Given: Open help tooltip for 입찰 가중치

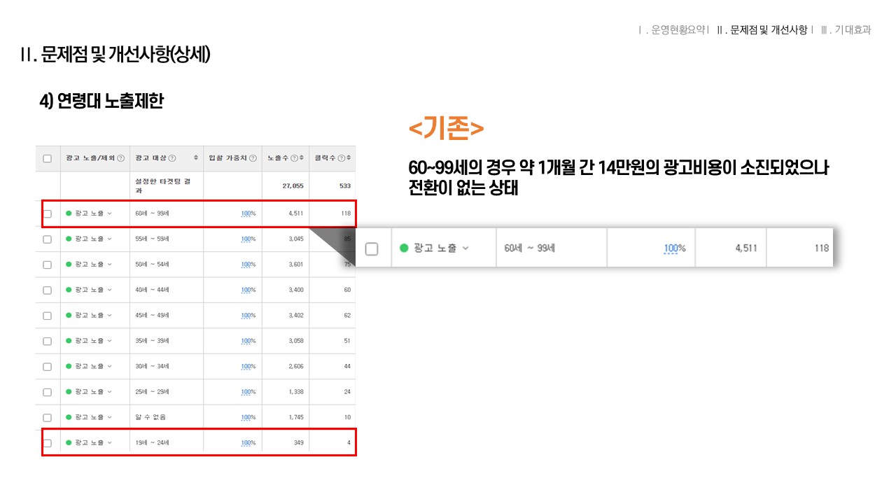Looking at the screenshot, I should pyautogui.click(x=253, y=159).
